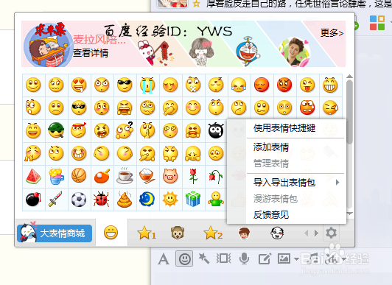The height and width of the screenshot is (285, 392).
Task: Expand 导入导出表情包 submenu arrow
Action: coord(337,183)
